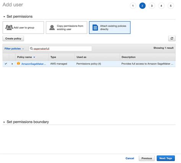
Task: Jump to step 4 of wizard
Action: 161,6
